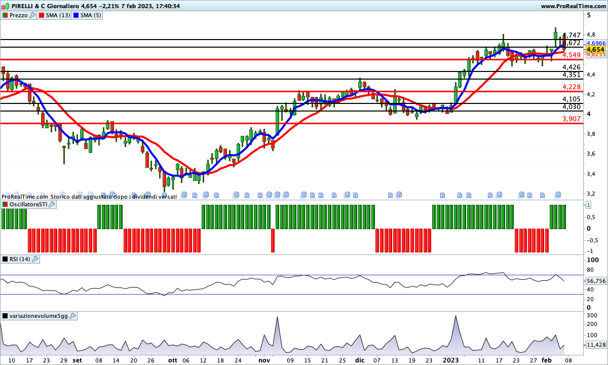Select the Prezzo legend label
608x365 pixels.
[19, 15]
